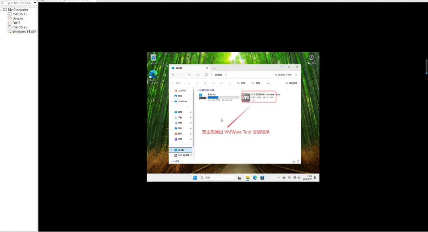The height and width of the screenshot is (232, 428).
Task: Open the Recycle Bin desktop icon
Action: click(153, 57)
